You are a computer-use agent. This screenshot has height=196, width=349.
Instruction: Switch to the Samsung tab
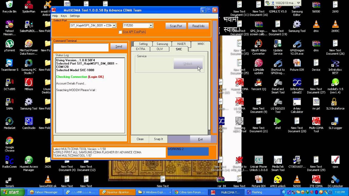pos(162,44)
